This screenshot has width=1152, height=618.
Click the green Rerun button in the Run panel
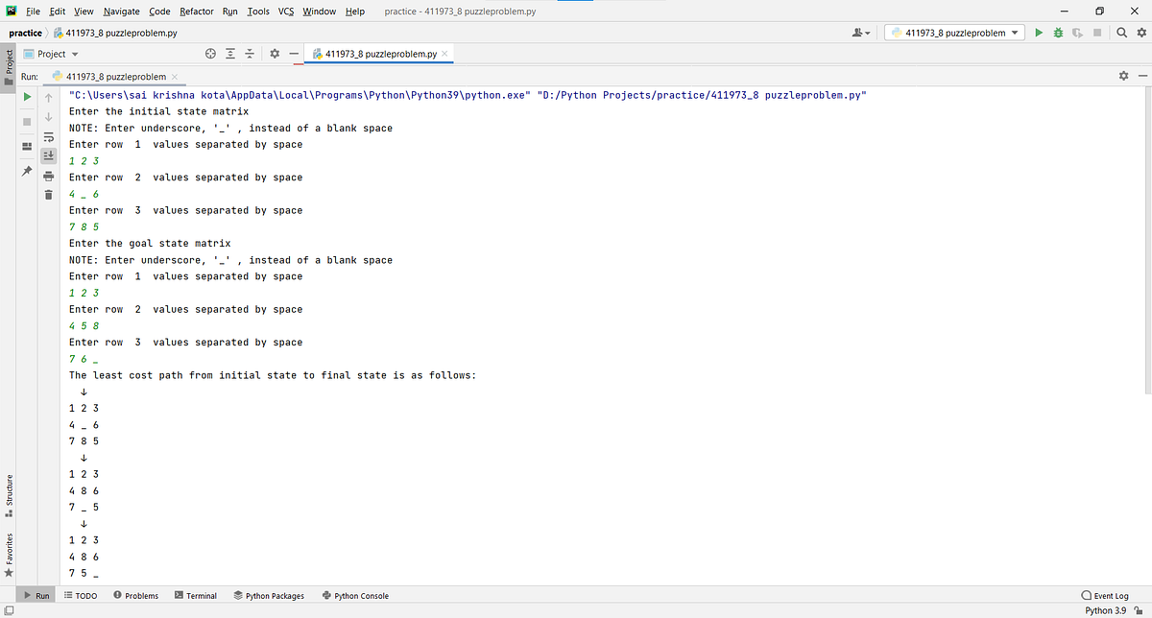[x=28, y=97]
